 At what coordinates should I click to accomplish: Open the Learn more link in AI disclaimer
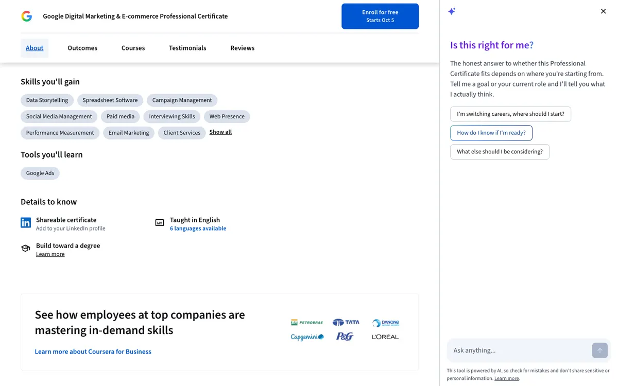[507, 378]
